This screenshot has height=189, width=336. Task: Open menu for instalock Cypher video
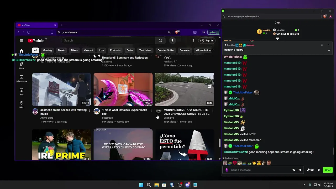[151, 110]
